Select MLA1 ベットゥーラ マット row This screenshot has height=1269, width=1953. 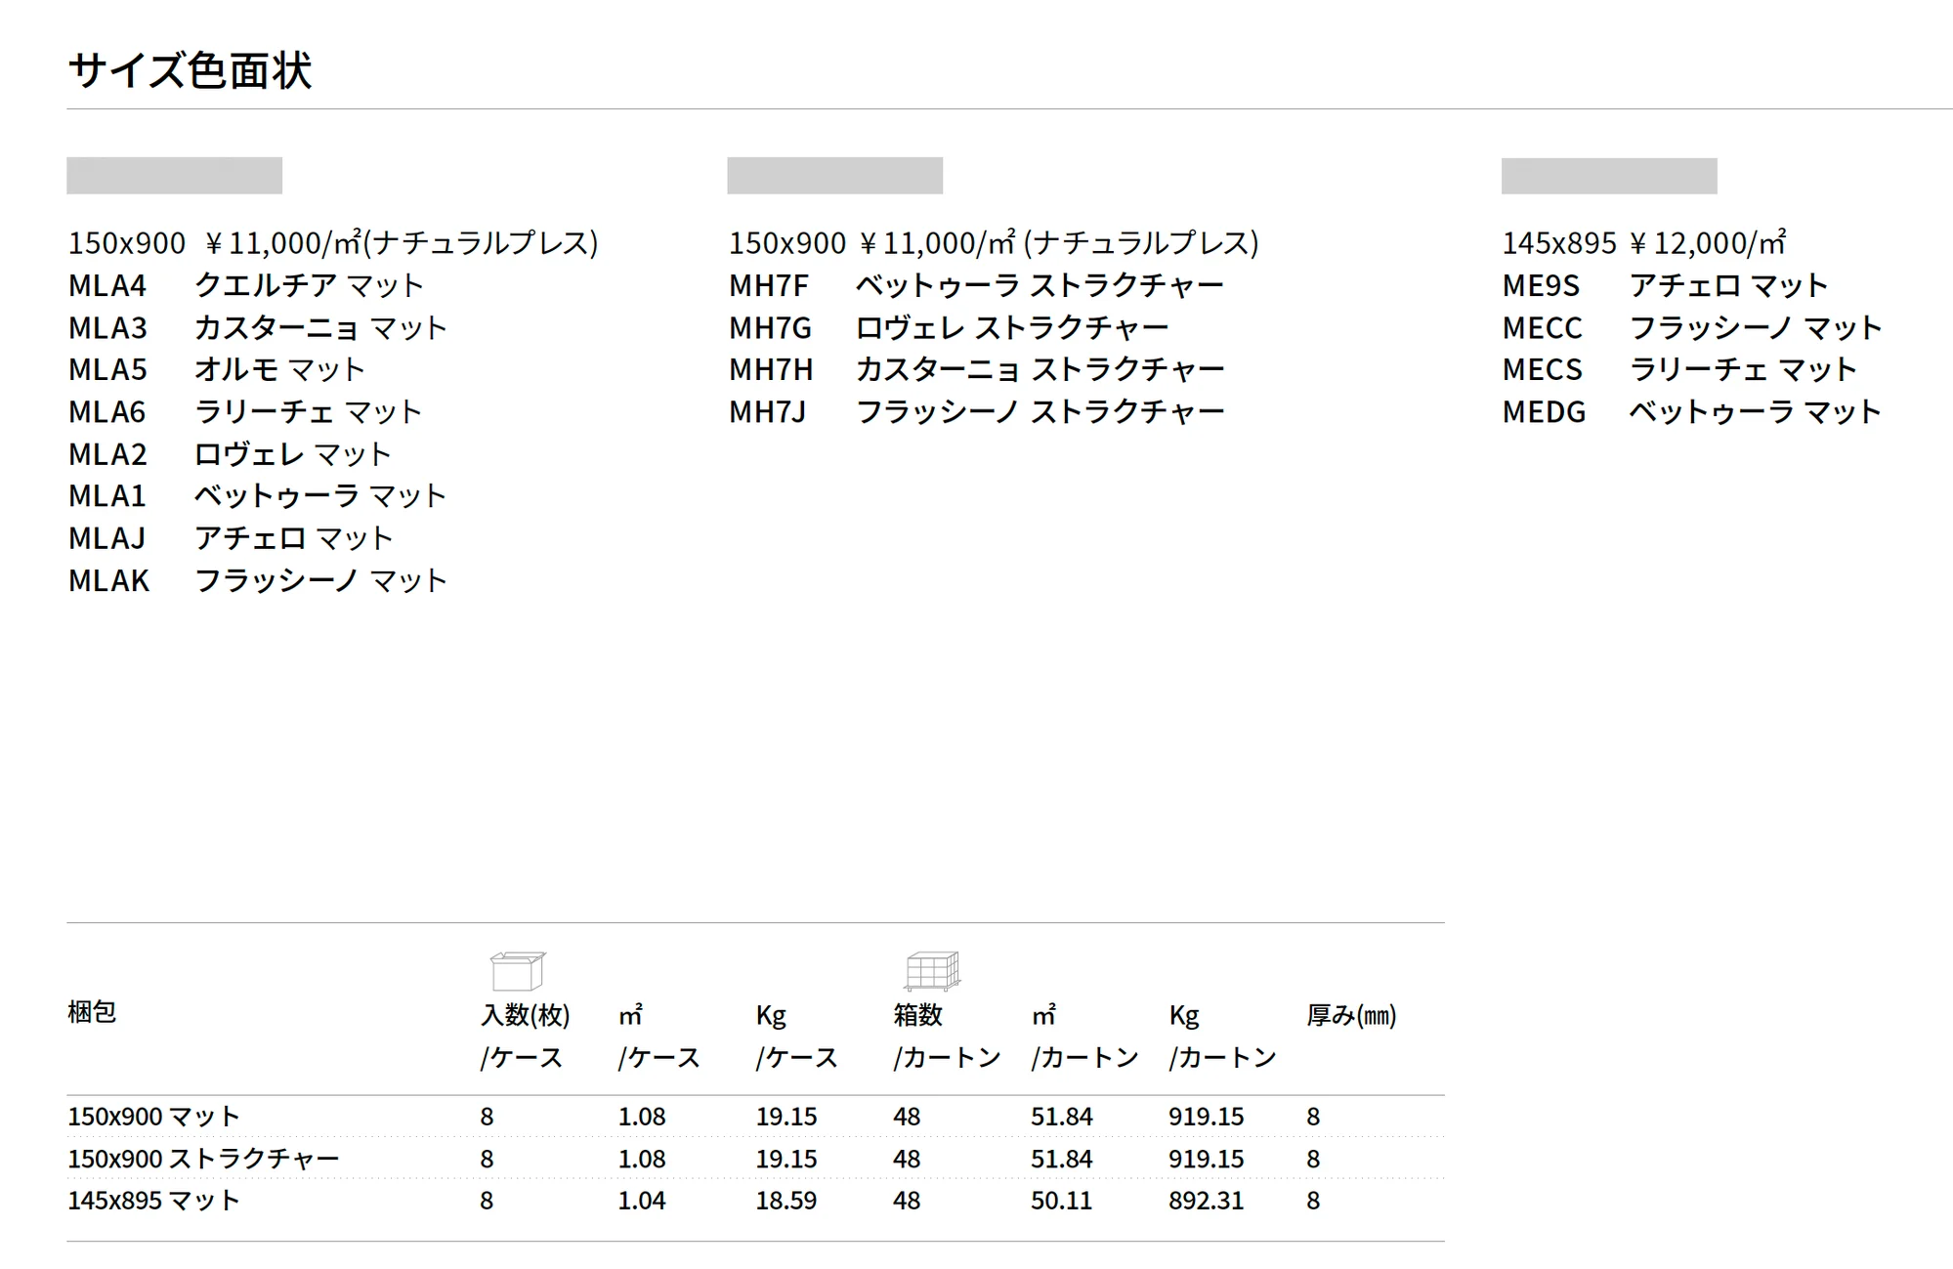coord(258,496)
